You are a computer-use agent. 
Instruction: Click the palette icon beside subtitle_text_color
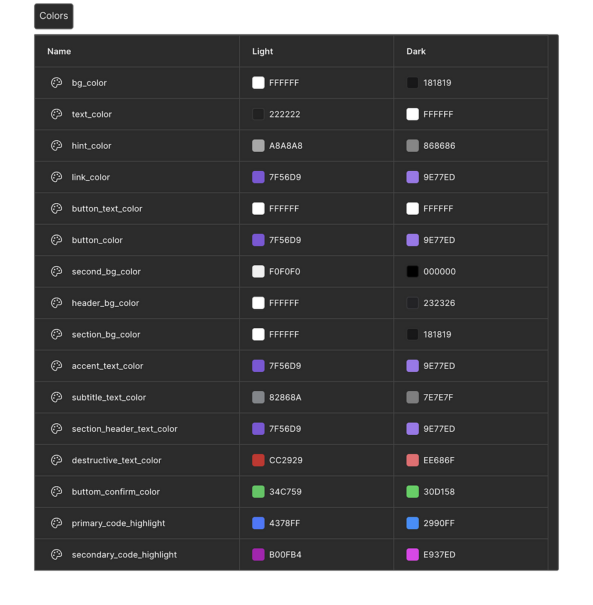[56, 397]
